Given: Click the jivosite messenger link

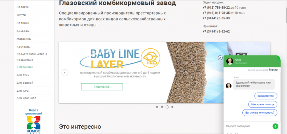Looking at the screenshot, I should (273, 70).
